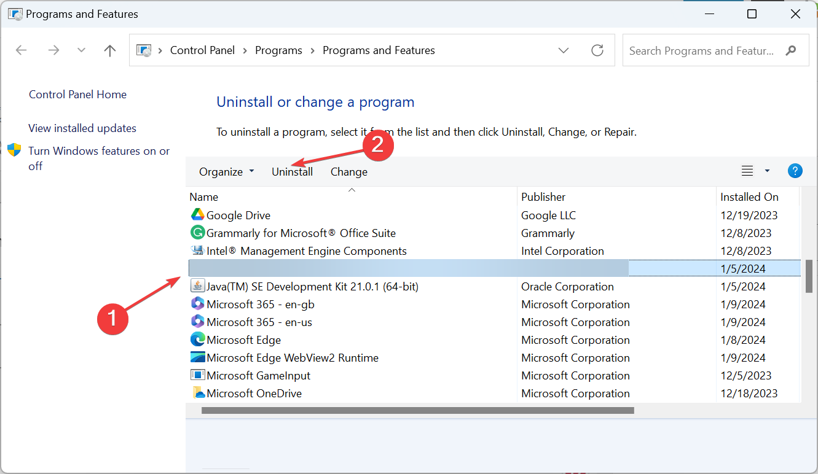The width and height of the screenshot is (818, 474).
Task: Select Microsoft 365 - en-gb
Action: 261,305
